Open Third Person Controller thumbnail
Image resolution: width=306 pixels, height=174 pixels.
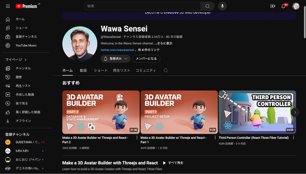[257, 112]
